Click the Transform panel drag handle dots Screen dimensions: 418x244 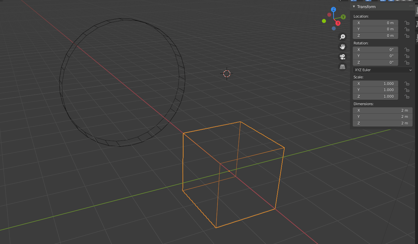pyautogui.click(x=411, y=6)
